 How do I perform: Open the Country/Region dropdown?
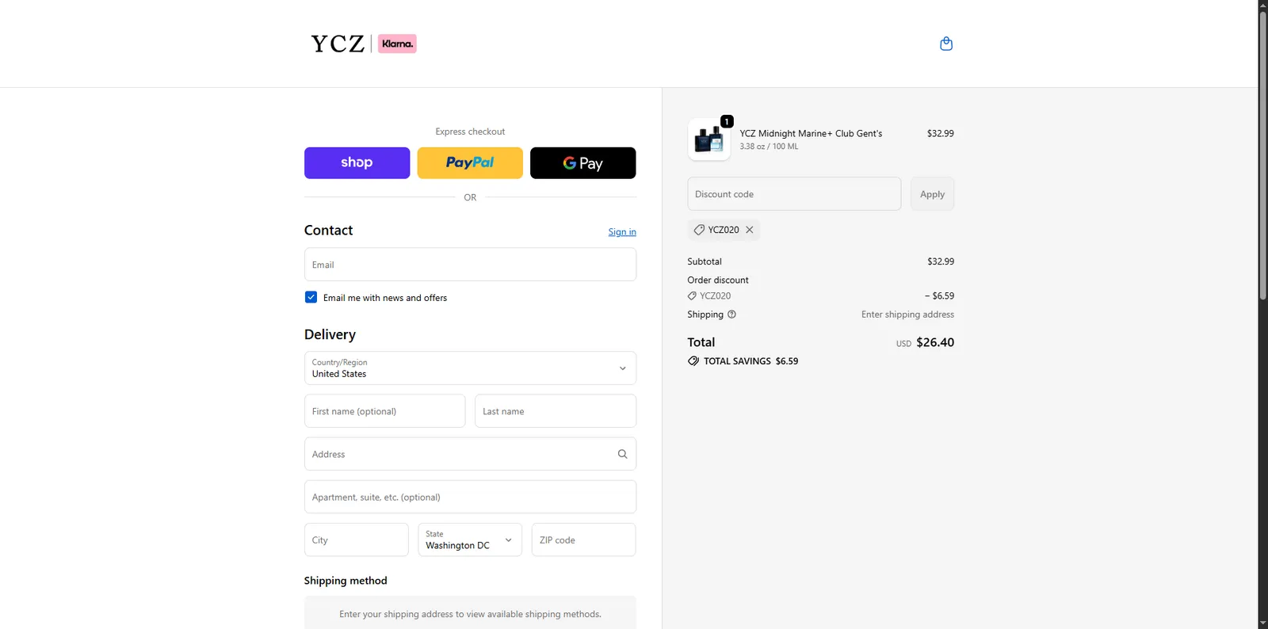[x=470, y=368]
